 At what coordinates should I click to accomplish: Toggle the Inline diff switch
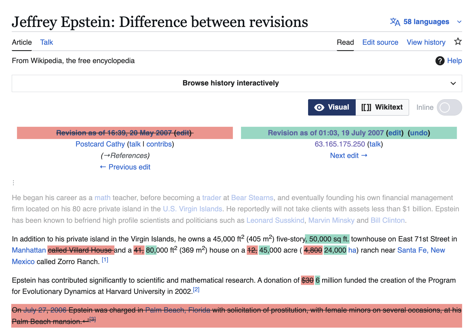449,108
